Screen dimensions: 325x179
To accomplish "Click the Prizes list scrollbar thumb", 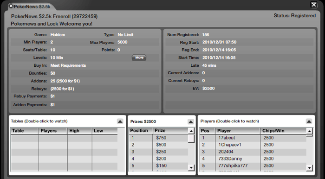I will pyautogui.click(x=191, y=139).
